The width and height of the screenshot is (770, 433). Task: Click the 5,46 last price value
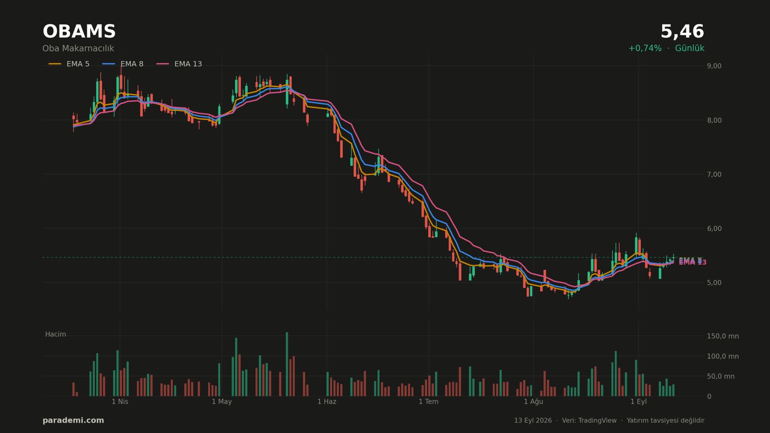point(682,32)
